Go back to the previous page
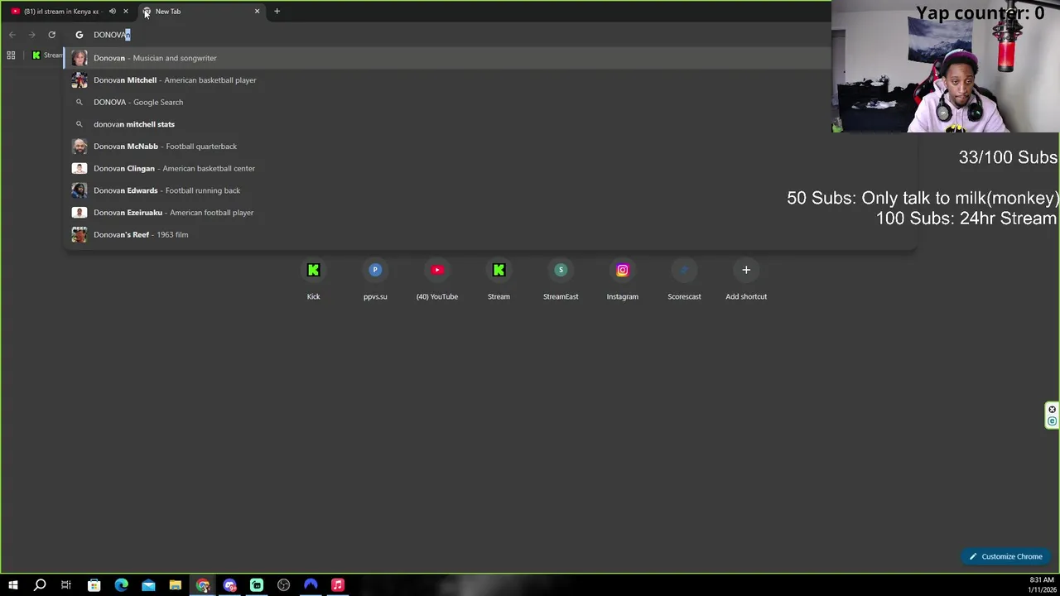The width and height of the screenshot is (1060, 596). tap(12, 35)
